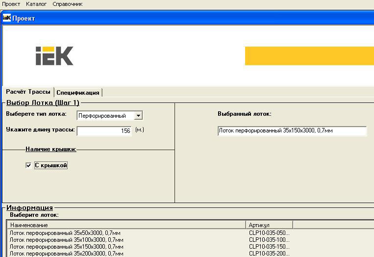374x257 pixels.
Task: Click the article cell CLP10-035-050
Action: click(x=269, y=233)
